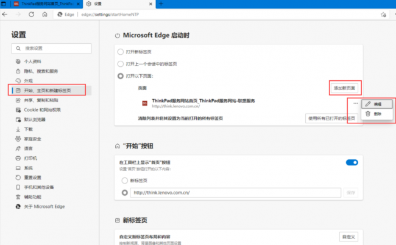
Task: Open 打印机 settings section
Action: click(26, 158)
